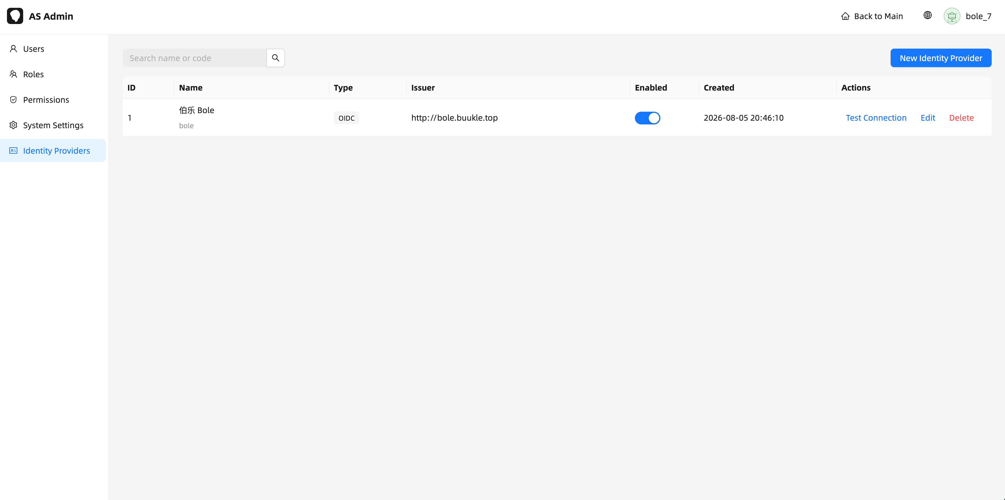Go Back to Main link
1005x500 pixels.
872,16
